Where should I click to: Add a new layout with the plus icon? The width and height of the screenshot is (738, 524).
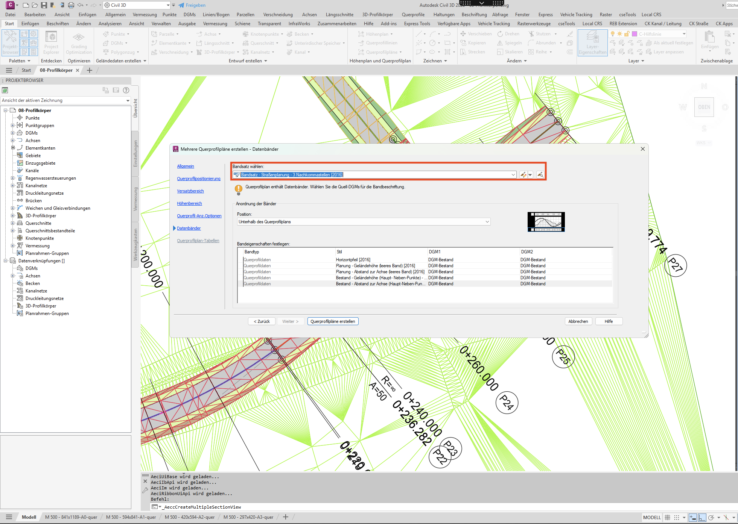tap(286, 517)
